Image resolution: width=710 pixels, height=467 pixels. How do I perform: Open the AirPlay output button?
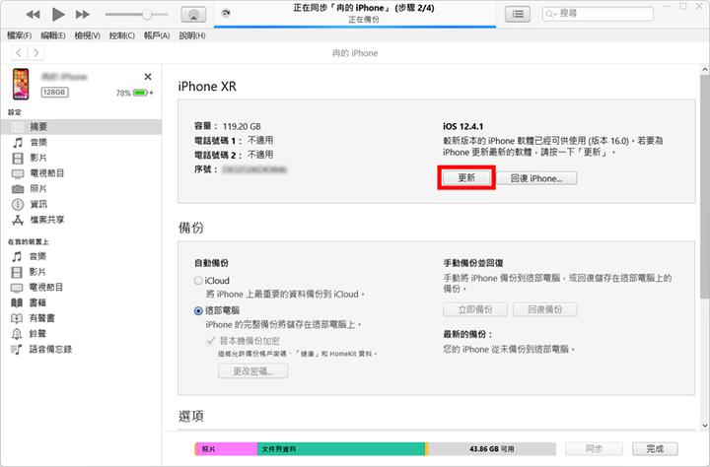pos(193,15)
